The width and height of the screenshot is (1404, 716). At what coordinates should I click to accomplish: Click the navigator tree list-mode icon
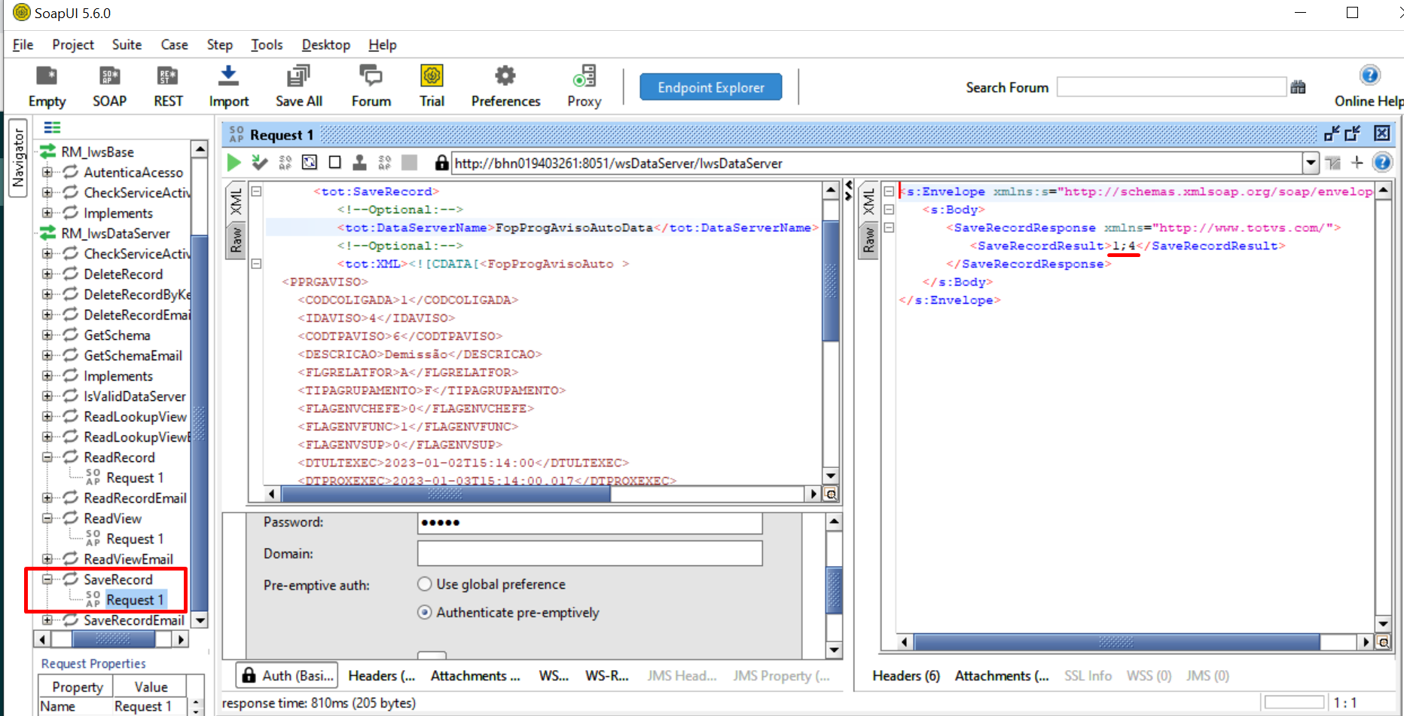[52, 127]
